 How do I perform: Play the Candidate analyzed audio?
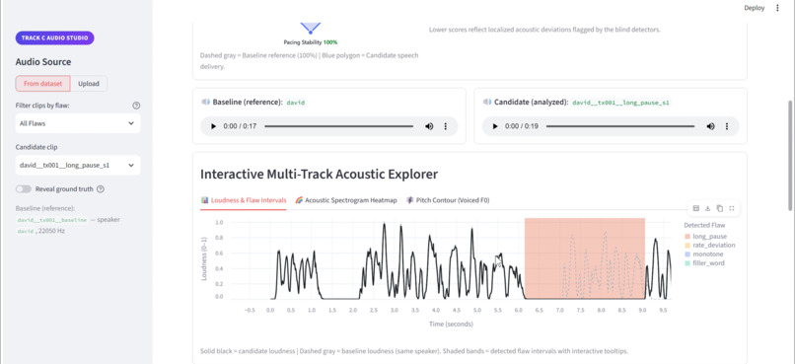[495, 126]
